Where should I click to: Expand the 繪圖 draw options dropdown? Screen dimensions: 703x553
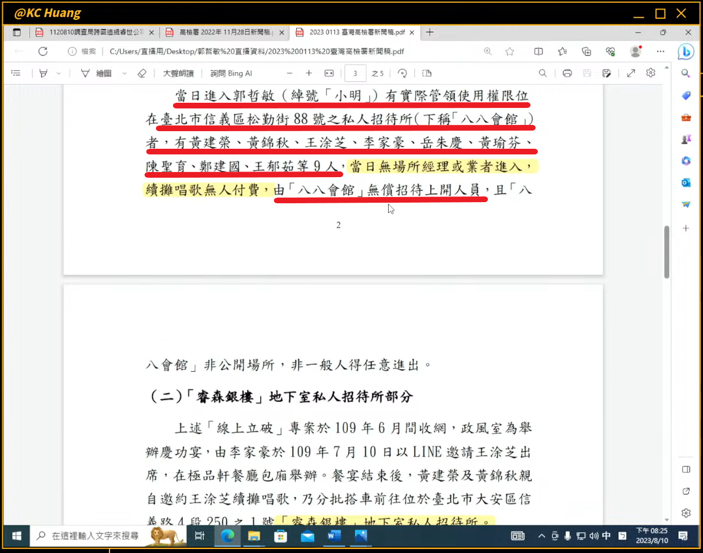124,73
